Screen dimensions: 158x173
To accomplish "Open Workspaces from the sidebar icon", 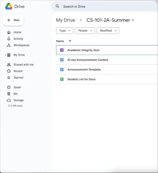I will click(x=9, y=45).
